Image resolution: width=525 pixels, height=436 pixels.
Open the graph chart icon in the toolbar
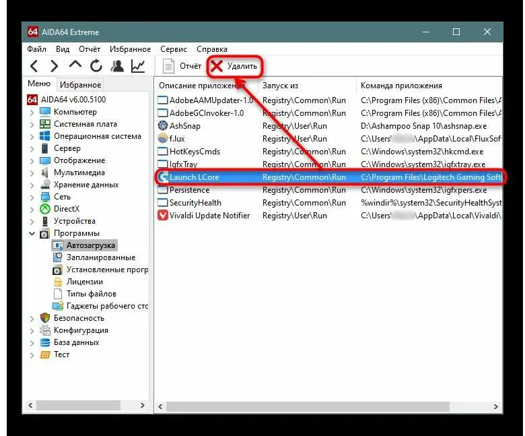138,65
